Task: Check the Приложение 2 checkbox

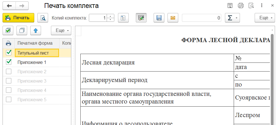Action: click(9, 72)
